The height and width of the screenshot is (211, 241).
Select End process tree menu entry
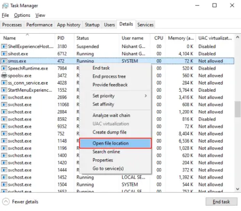pos(109,76)
